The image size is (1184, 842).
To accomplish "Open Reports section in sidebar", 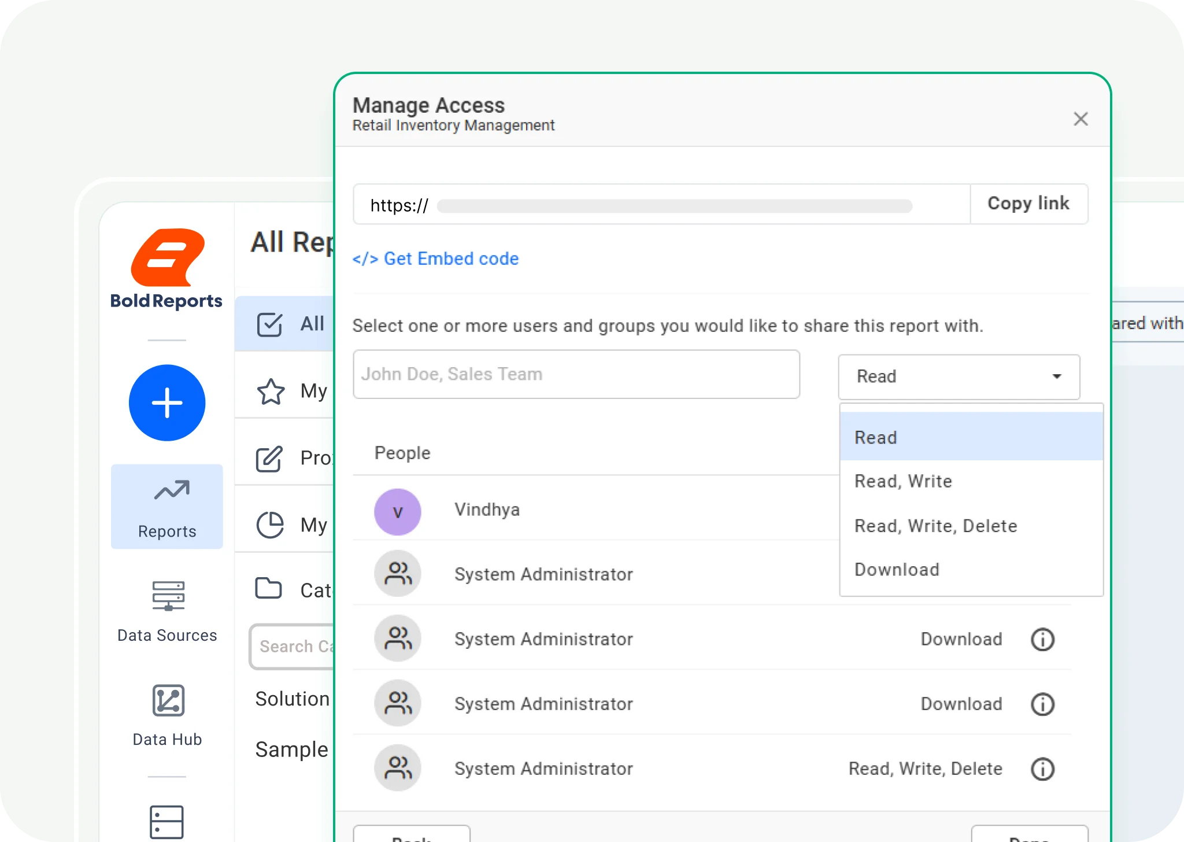I will [x=167, y=507].
